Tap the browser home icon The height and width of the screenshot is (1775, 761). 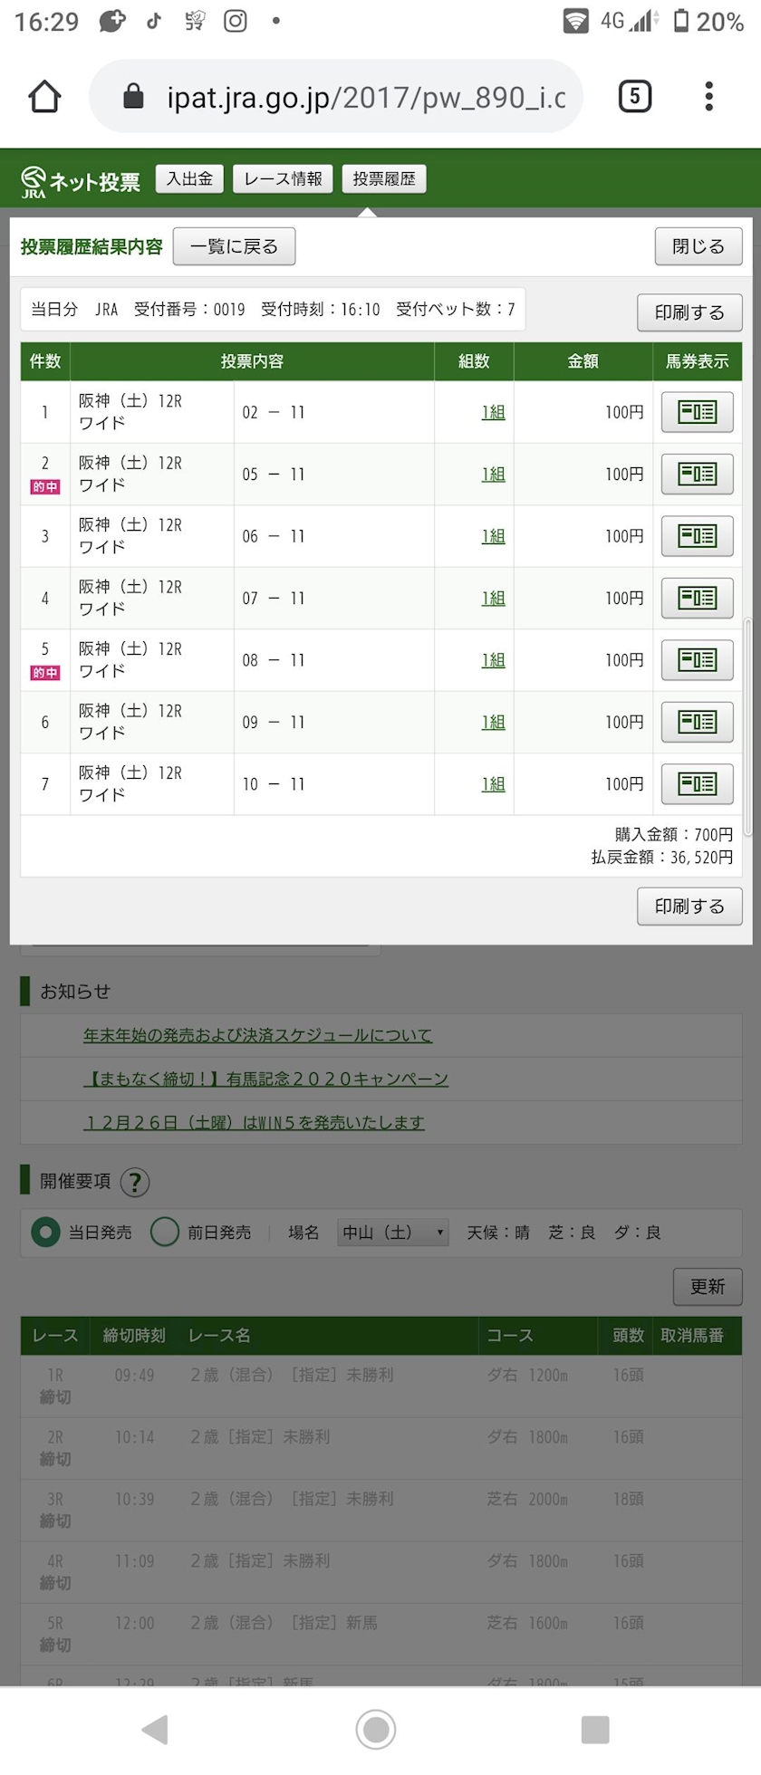click(44, 96)
